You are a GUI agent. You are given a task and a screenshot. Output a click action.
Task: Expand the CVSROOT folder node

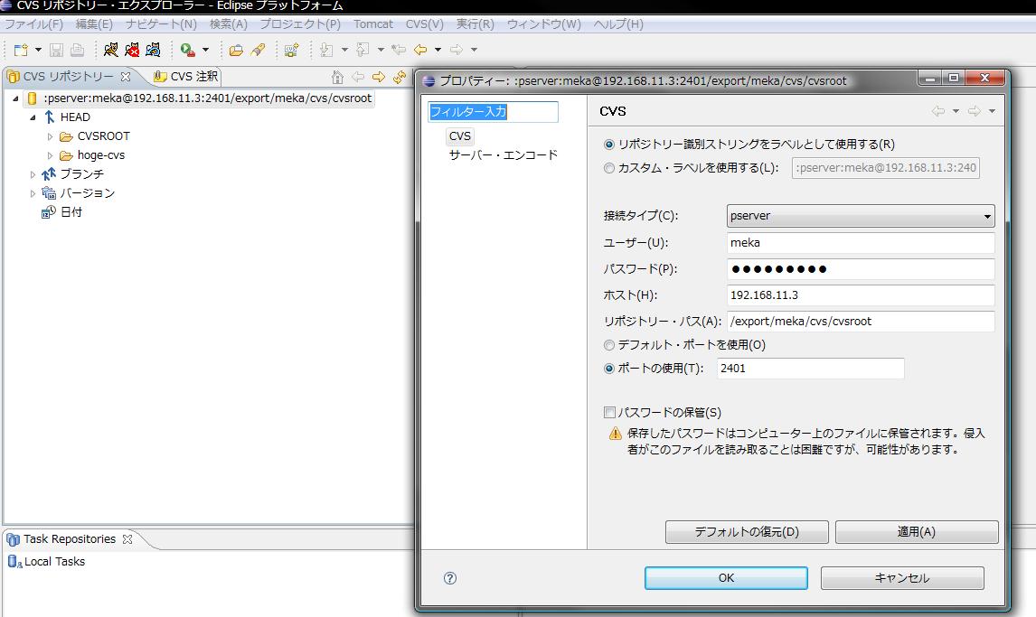50,136
